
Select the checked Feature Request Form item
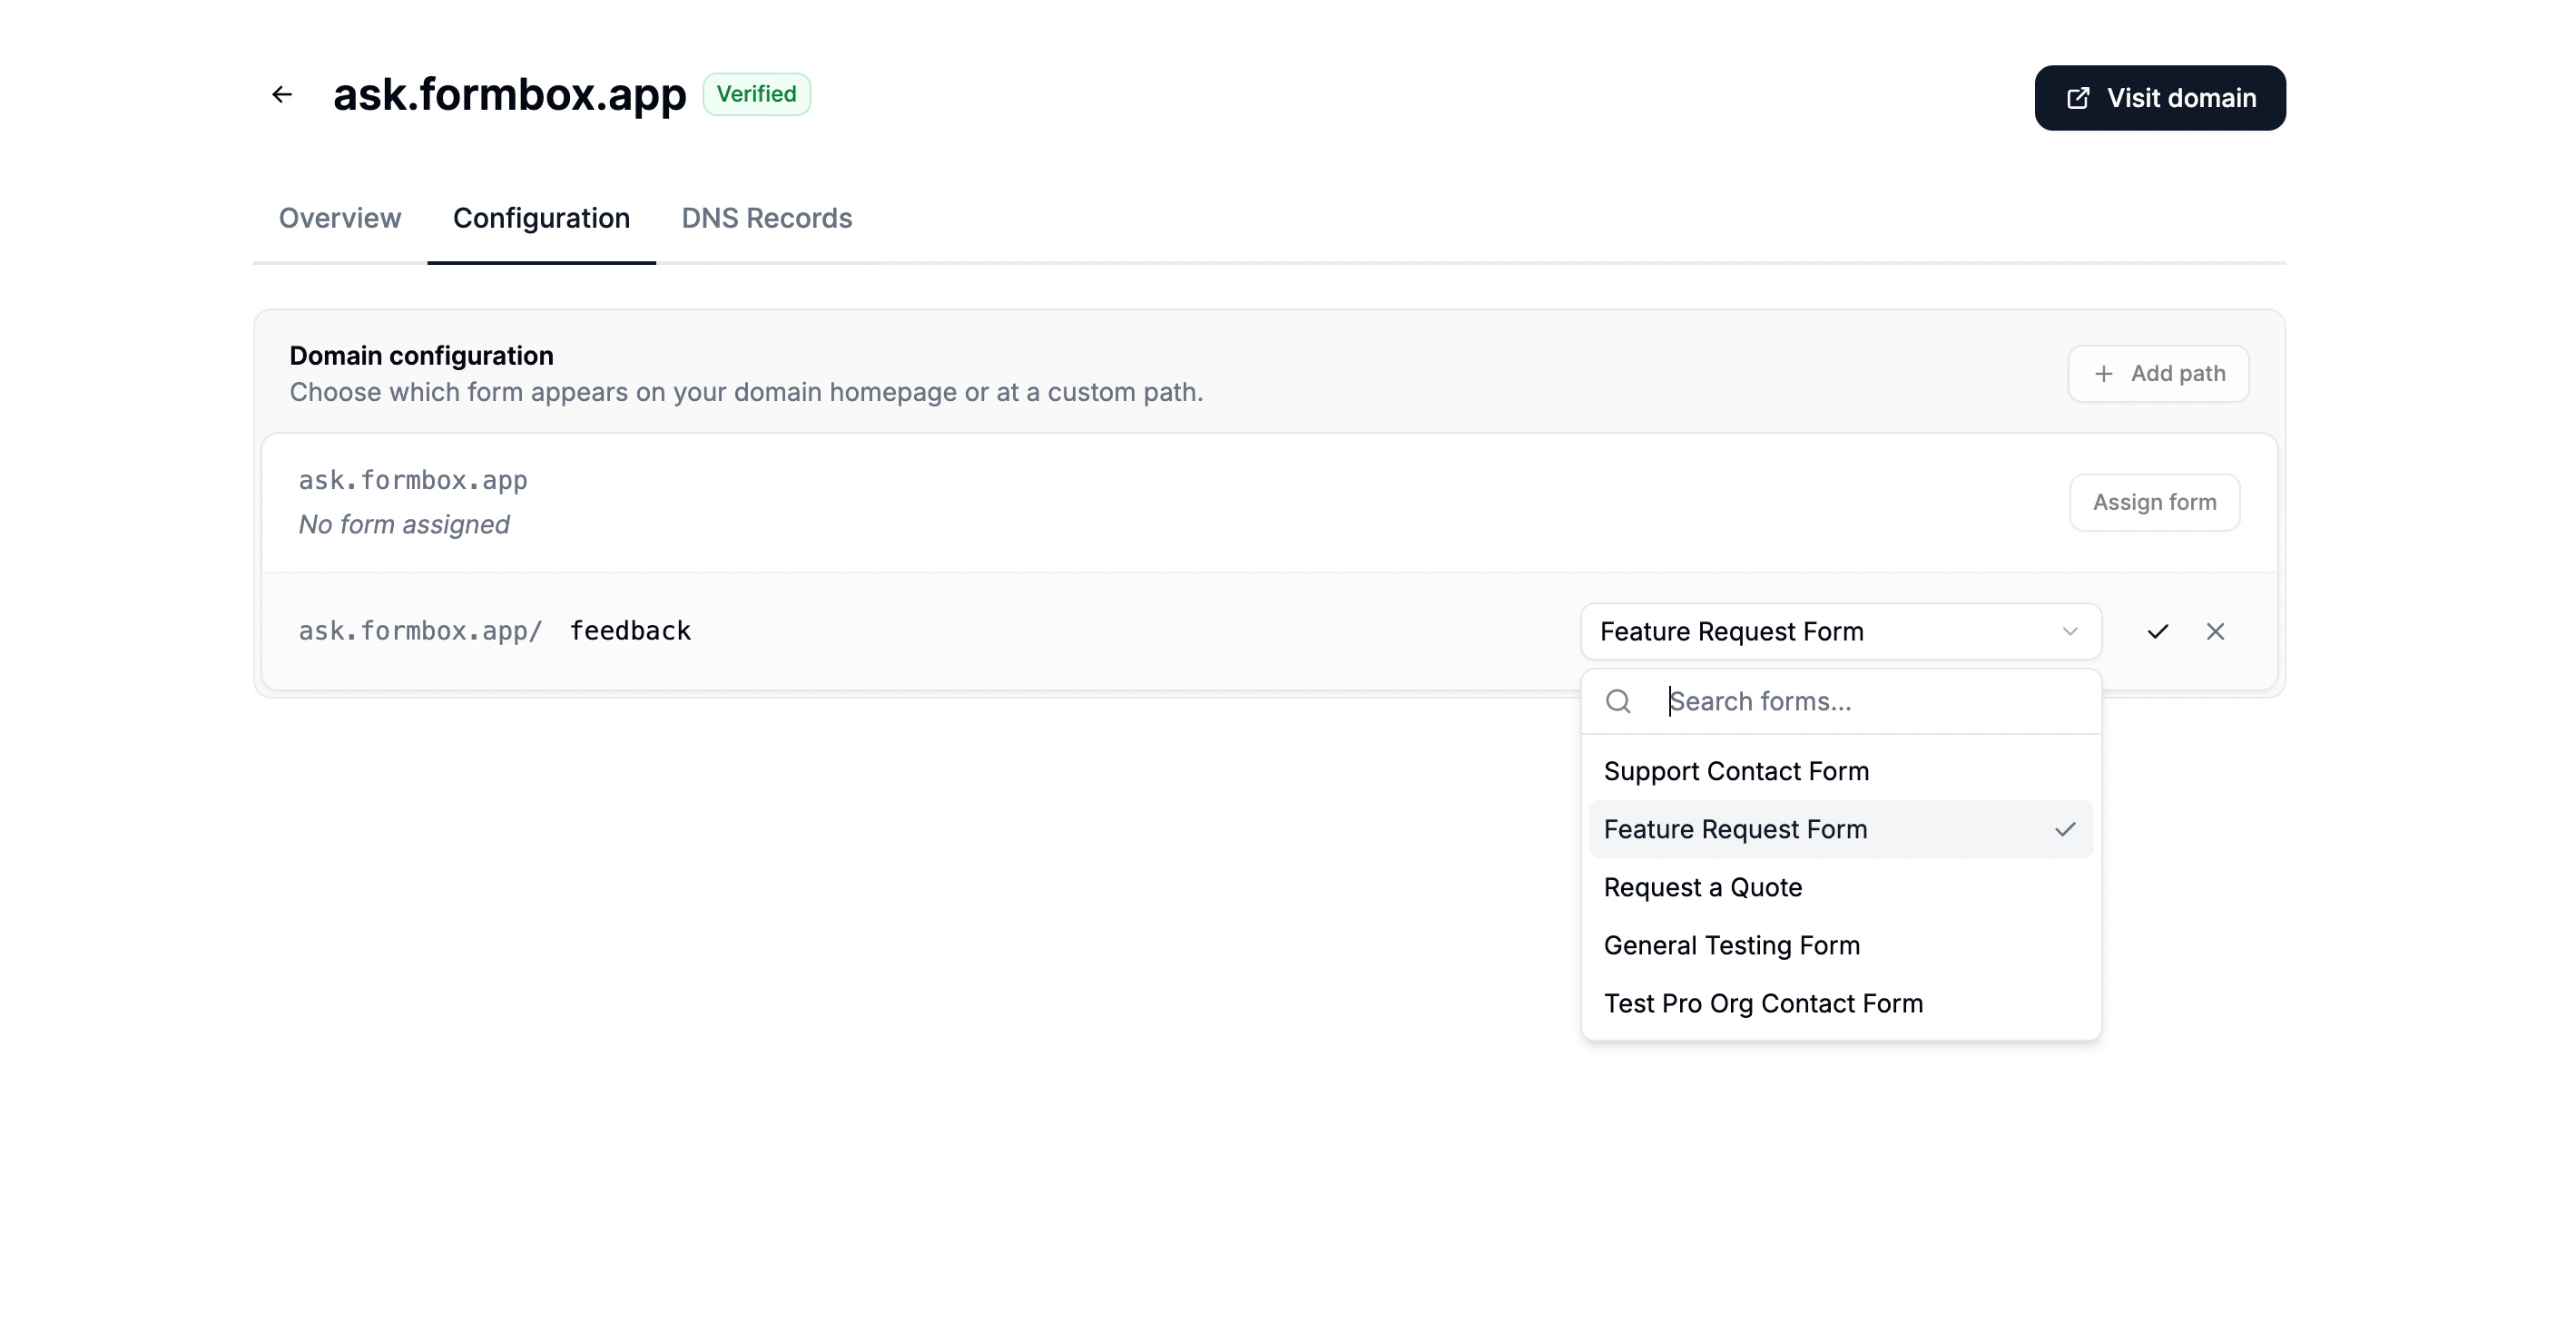click(1736, 829)
